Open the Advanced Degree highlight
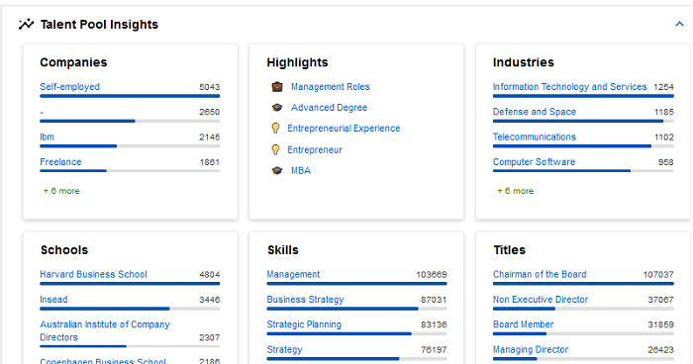 coord(329,108)
